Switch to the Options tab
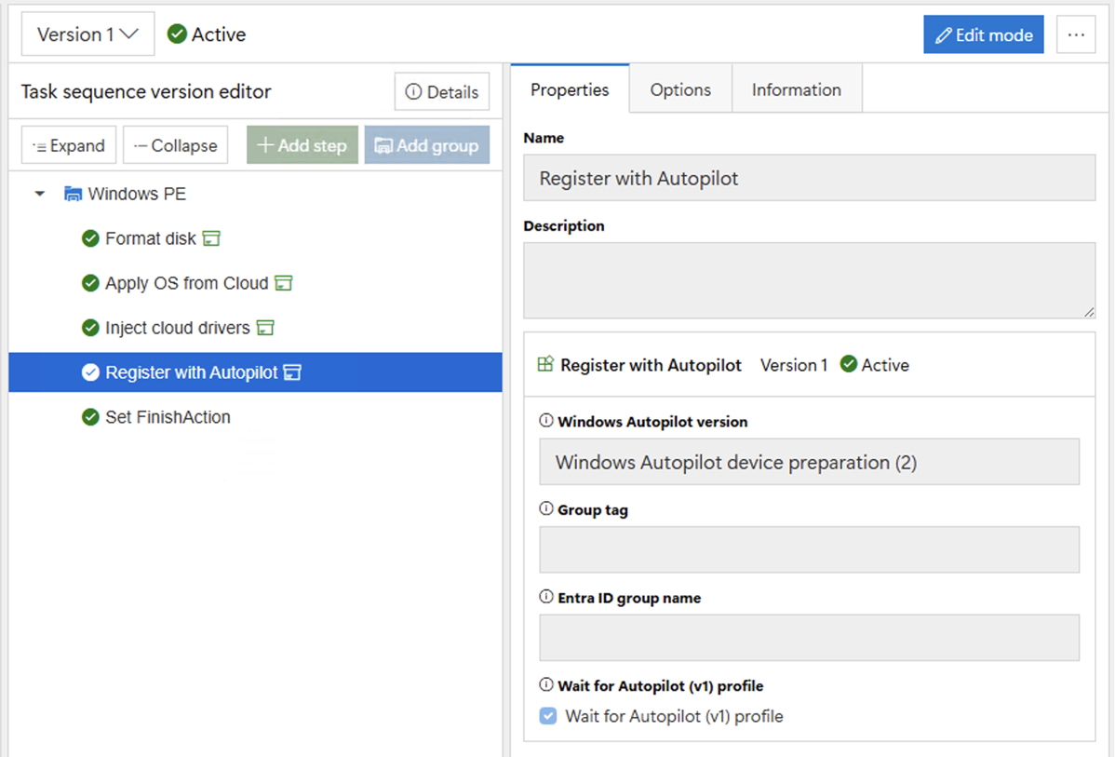 pyautogui.click(x=680, y=89)
